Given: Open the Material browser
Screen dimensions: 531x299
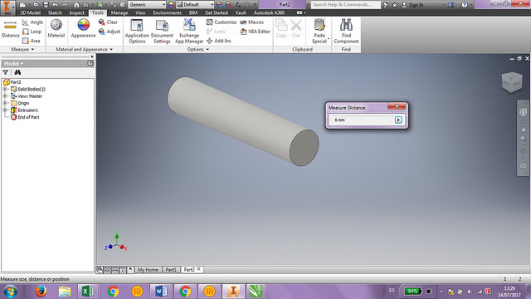Looking at the screenshot, I should (56, 28).
